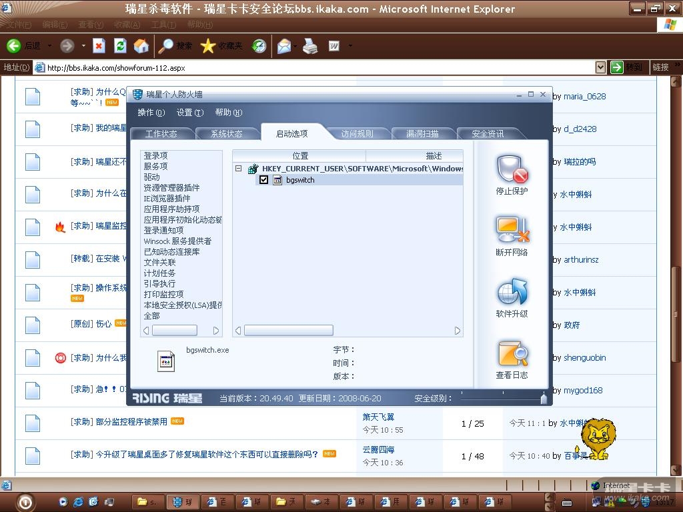Image resolution: width=683 pixels, height=512 pixels.
Task: Open the 帮助(H) menu in firewall
Action: [229, 112]
